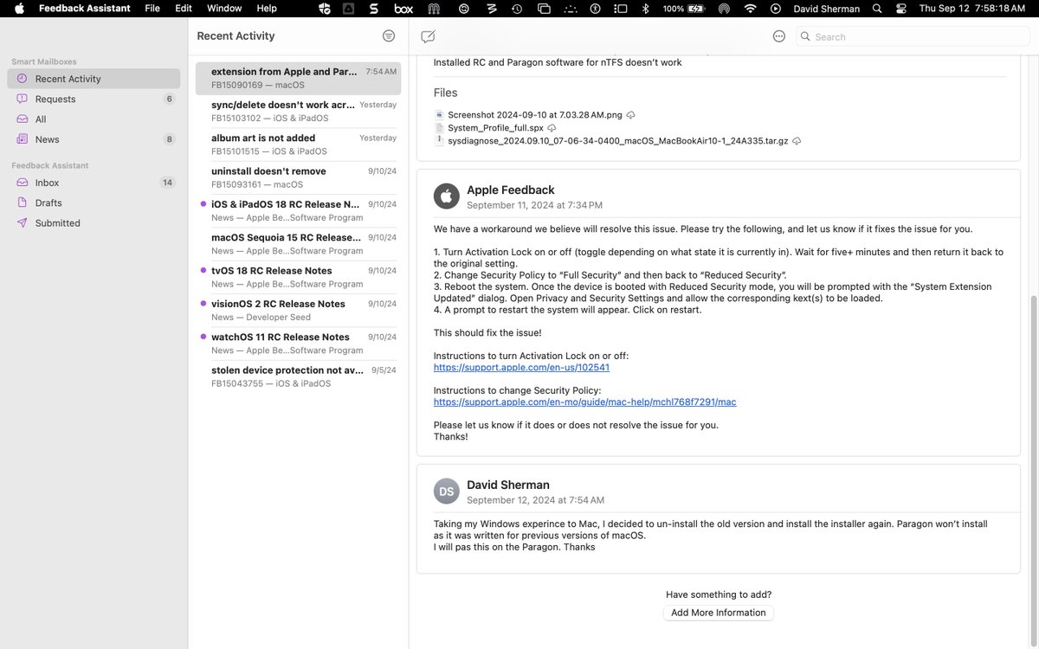Download System_Profile_full.spx via cloud icon
The image size is (1039, 649).
[552, 127]
